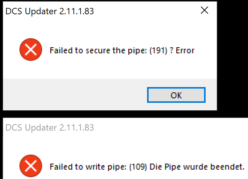Click the "? Error" text in the top dialog
Screen dimensions: 248x179
(182, 51)
